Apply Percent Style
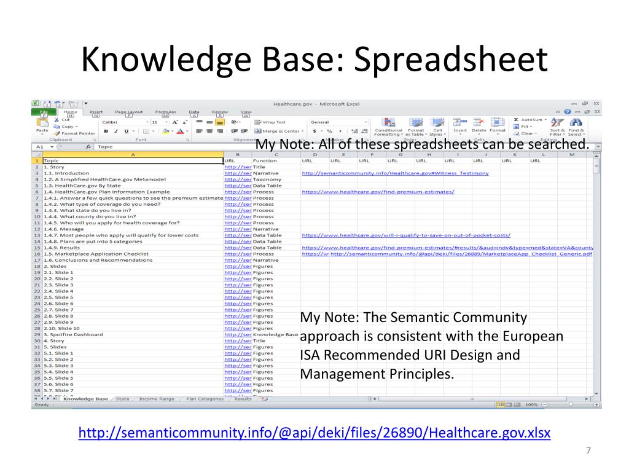 pos(330,132)
